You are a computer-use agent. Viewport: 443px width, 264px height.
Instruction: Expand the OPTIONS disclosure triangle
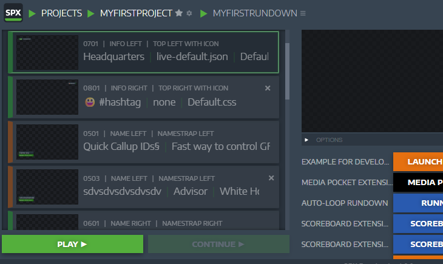pyautogui.click(x=306, y=140)
